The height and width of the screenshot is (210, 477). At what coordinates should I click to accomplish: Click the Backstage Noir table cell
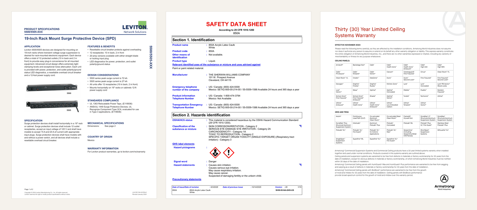(360, 67)
